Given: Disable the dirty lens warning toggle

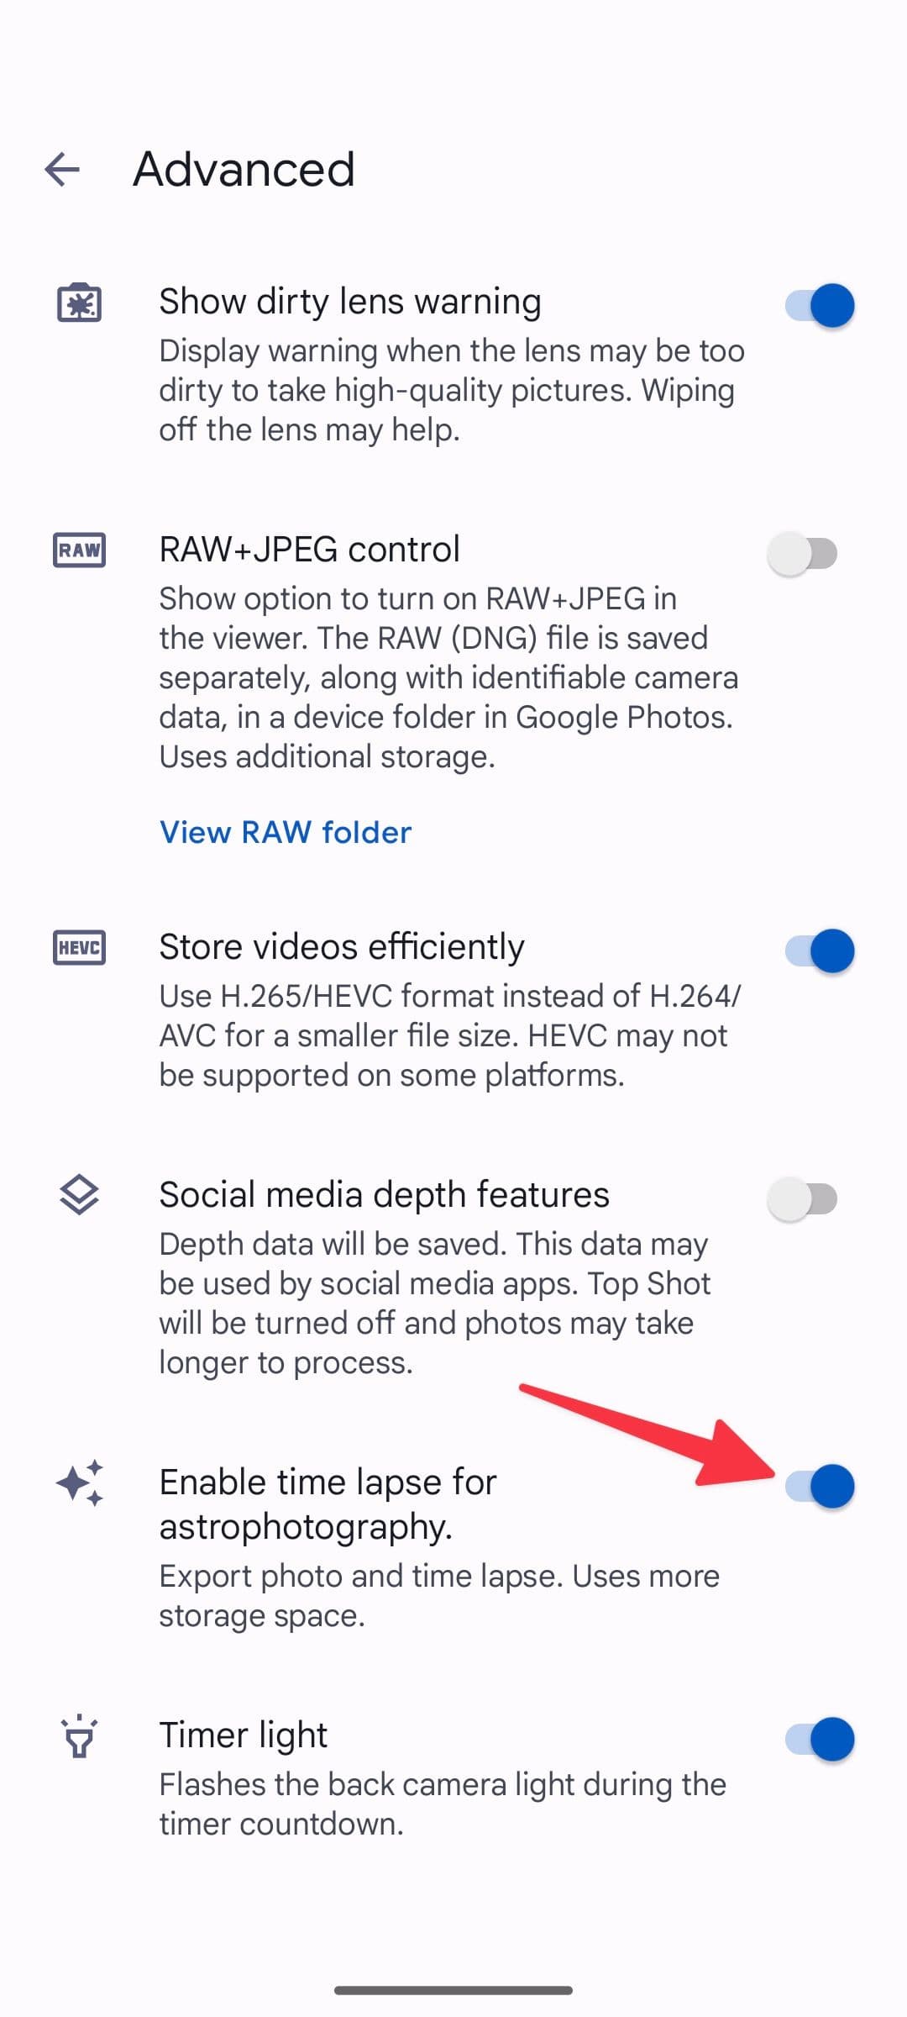Looking at the screenshot, I should (819, 305).
